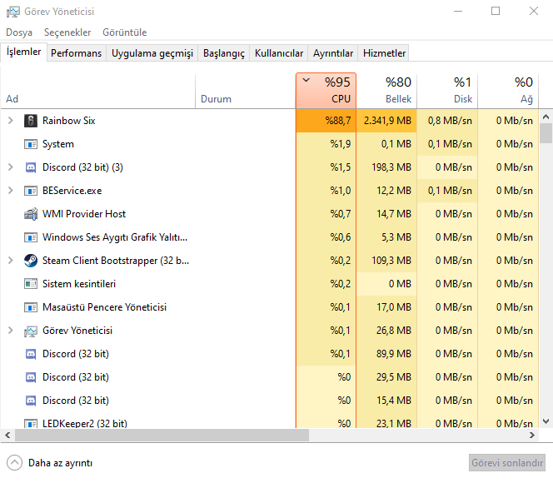This screenshot has width=553, height=483.
Task: Click the Masaüstü Pencere Yöneticisi icon
Action: tap(31, 307)
